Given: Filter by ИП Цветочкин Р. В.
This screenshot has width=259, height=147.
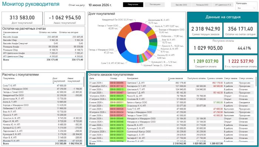Looking at the screenshot, I should tap(223, 5).
